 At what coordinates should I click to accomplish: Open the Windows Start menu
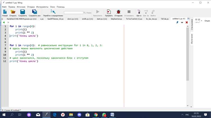tap(4, 115)
